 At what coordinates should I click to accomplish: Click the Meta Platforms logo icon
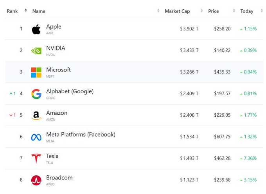pyautogui.click(x=36, y=137)
